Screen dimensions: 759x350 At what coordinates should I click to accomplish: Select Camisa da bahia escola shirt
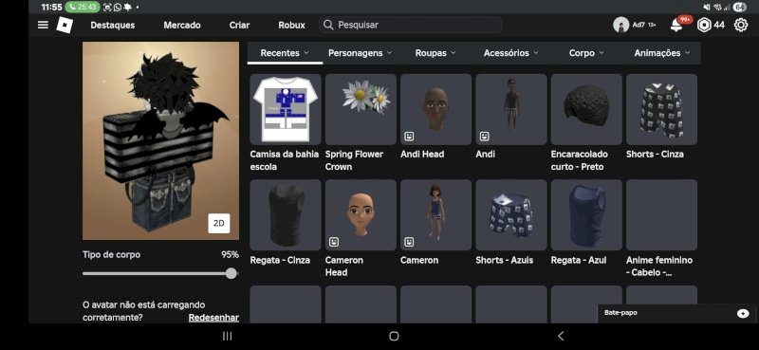pyautogui.click(x=286, y=109)
